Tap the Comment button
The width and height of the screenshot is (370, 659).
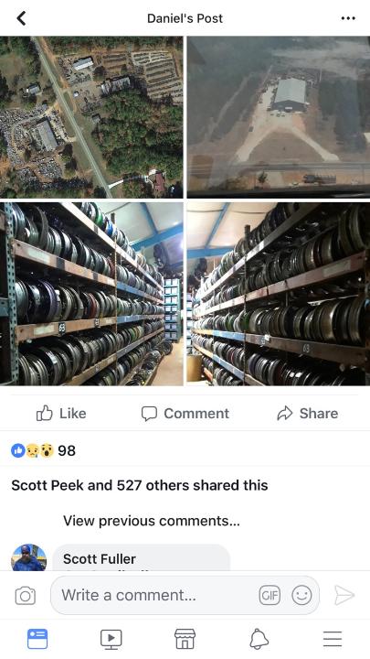tap(185, 413)
